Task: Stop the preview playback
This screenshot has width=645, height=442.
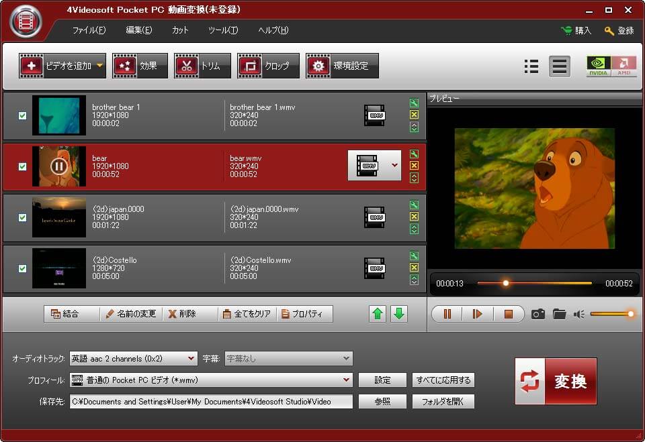Action: pos(509,315)
